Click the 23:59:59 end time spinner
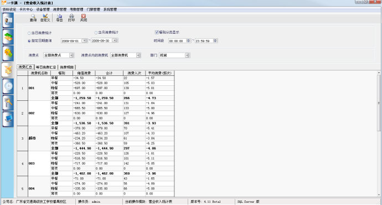Image resolution: width=382 pixels, height=205 pixels. pyautogui.click(x=215, y=40)
